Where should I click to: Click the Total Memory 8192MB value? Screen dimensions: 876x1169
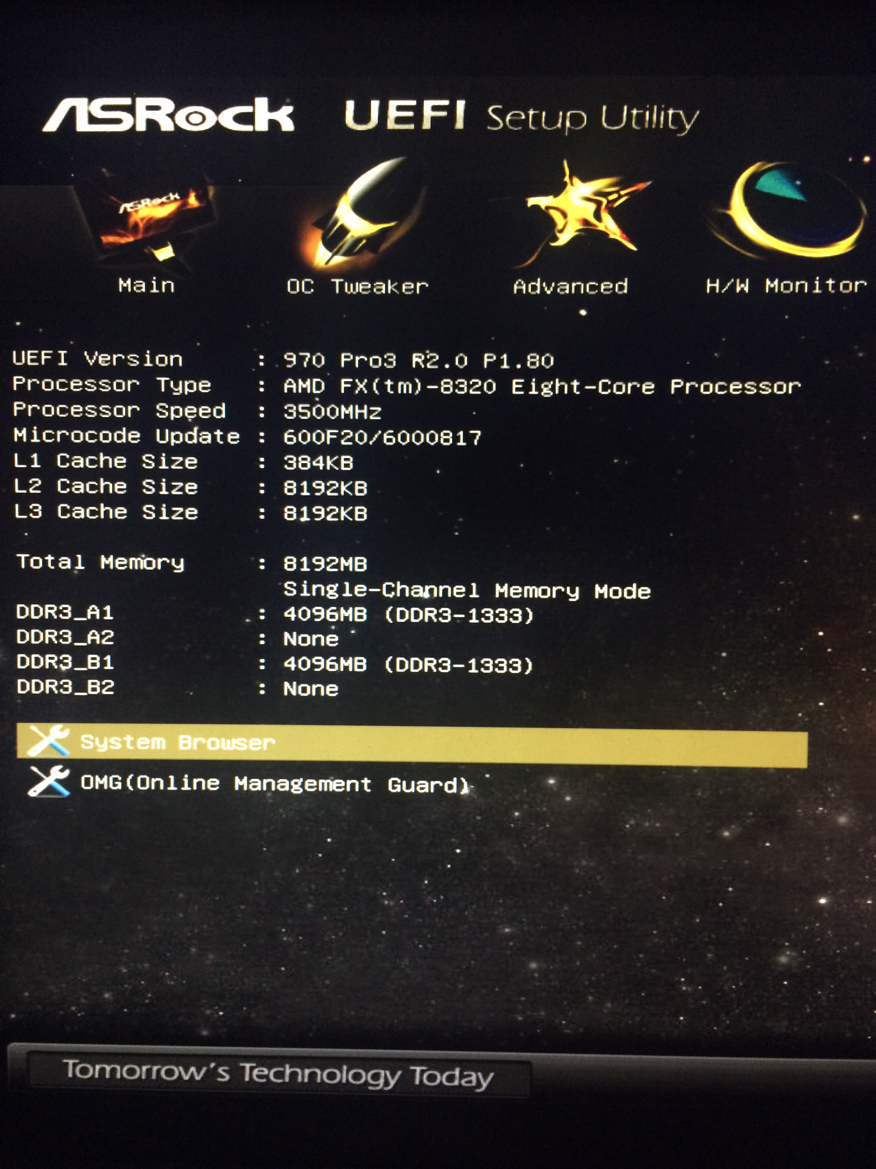pyautogui.click(x=325, y=564)
